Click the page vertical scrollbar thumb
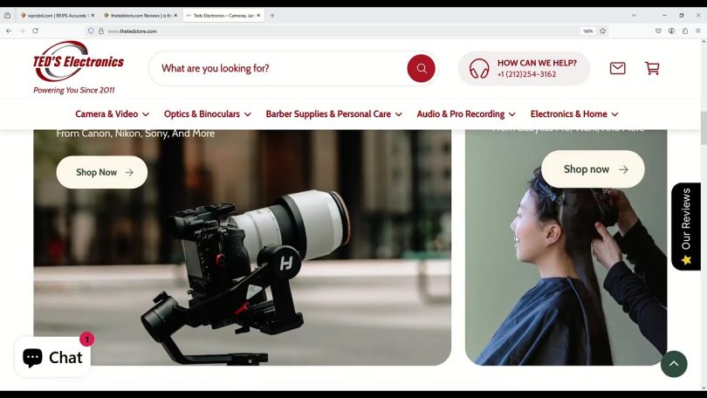This screenshot has height=398, width=707. point(704,127)
